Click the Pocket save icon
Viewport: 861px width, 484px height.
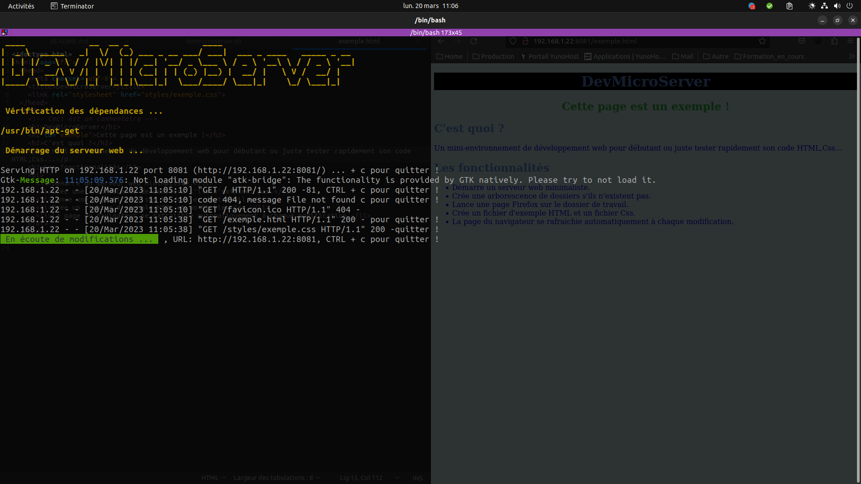pos(802,41)
